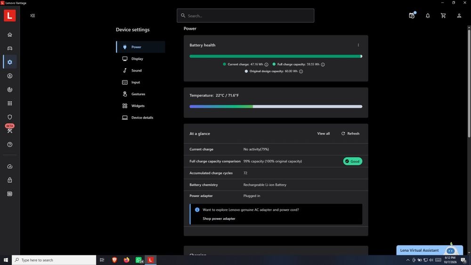Image resolution: width=471 pixels, height=265 pixels.
Task: Select Input in Device settings menu
Action: 140,82
